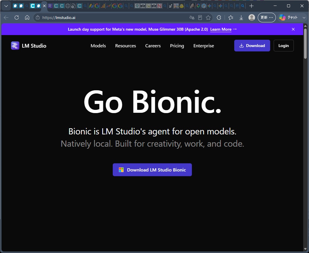Click 'Natively local. Built for creativity' text

(152, 144)
